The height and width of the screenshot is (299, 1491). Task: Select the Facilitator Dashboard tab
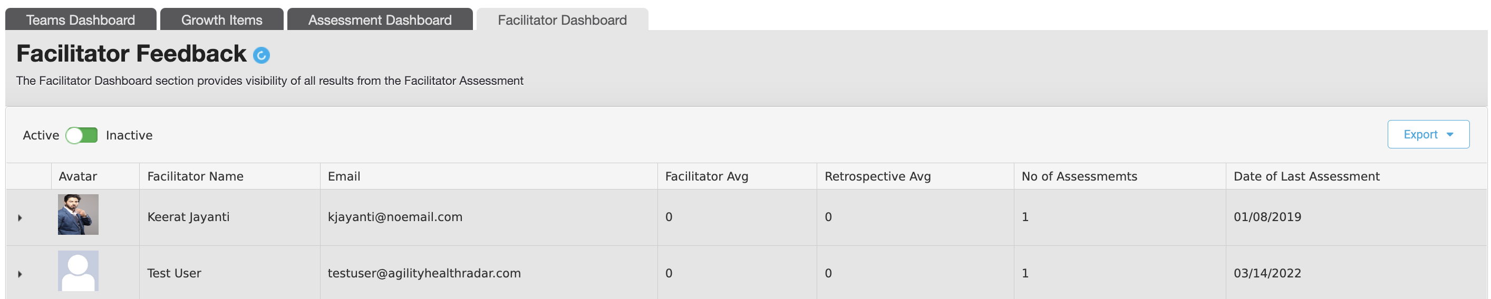click(x=562, y=19)
